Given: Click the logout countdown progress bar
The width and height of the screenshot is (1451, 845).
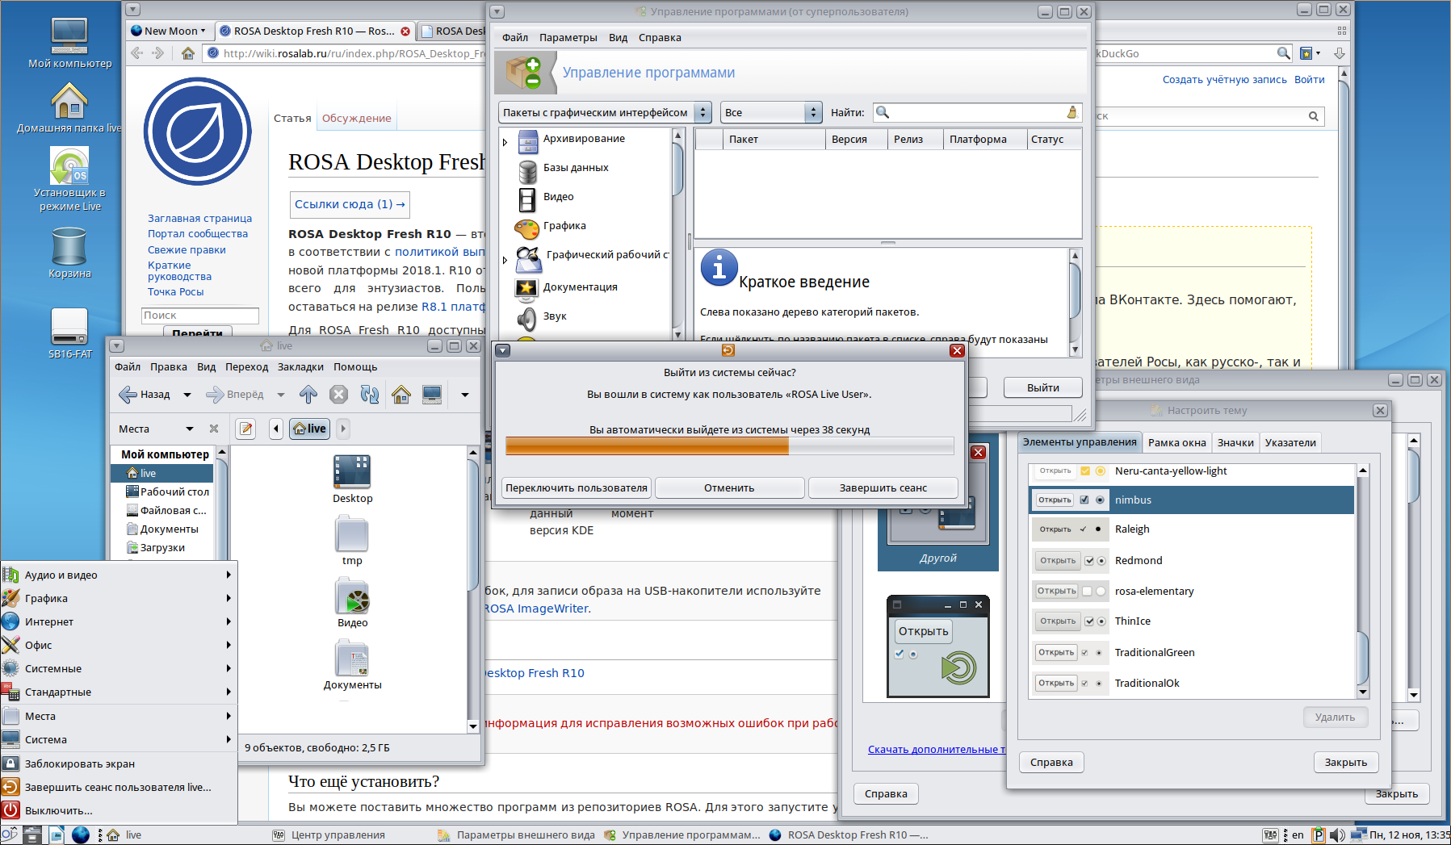Looking at the screenshot, I should (x=729, y=446).
